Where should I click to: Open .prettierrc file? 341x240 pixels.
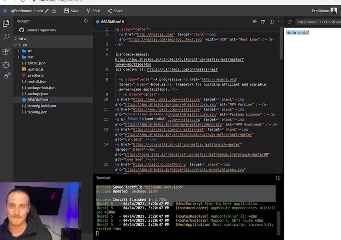(x=53, y=75)
